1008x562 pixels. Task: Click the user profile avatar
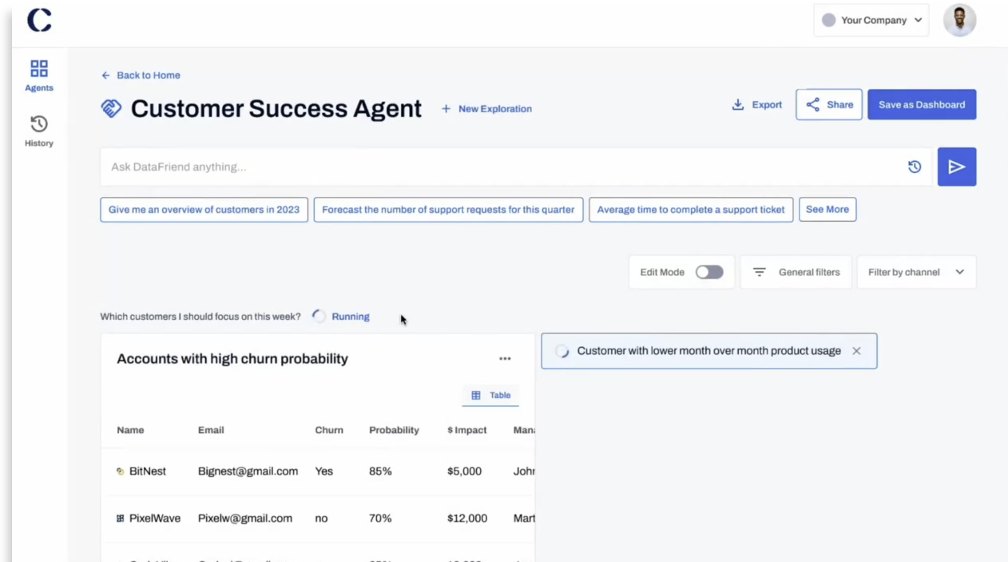(x=960, y=20)
